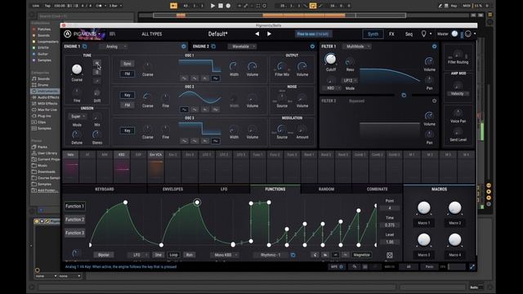Click the Bipolar button

[x=104, y=255]
